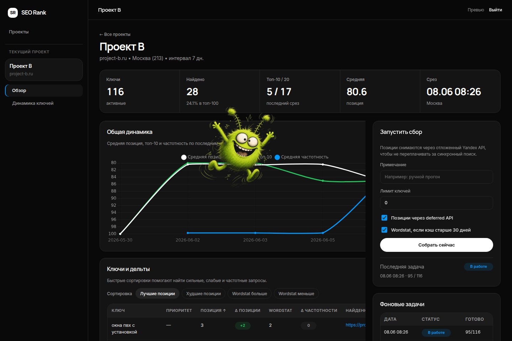Uncheck Wordstat cache older than 30 days

pos(384,230)
